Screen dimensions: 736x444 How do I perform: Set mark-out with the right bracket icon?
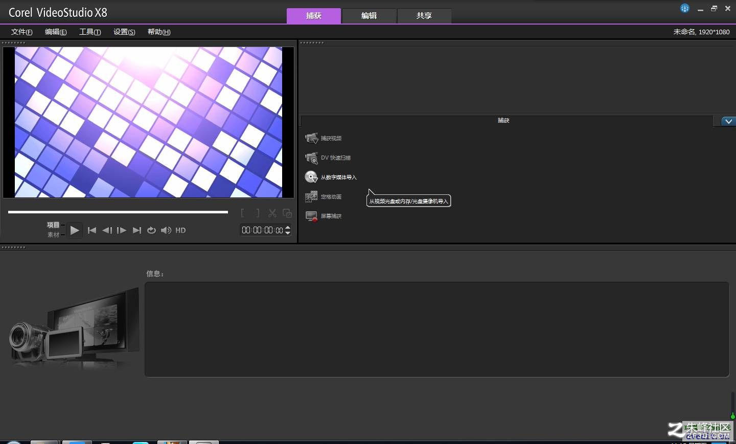pos(258,213)
